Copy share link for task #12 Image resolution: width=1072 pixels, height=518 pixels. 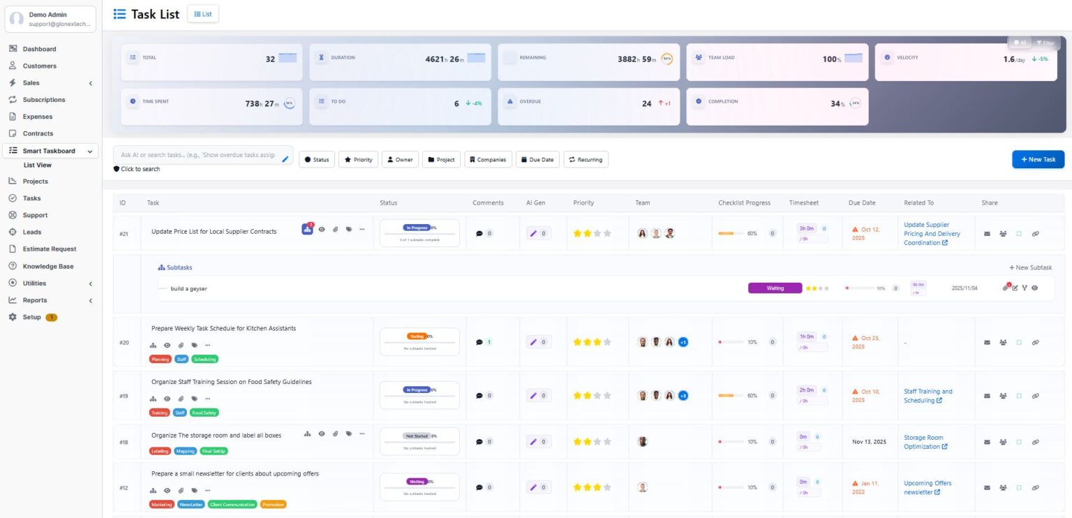[x=1035, y=488]
